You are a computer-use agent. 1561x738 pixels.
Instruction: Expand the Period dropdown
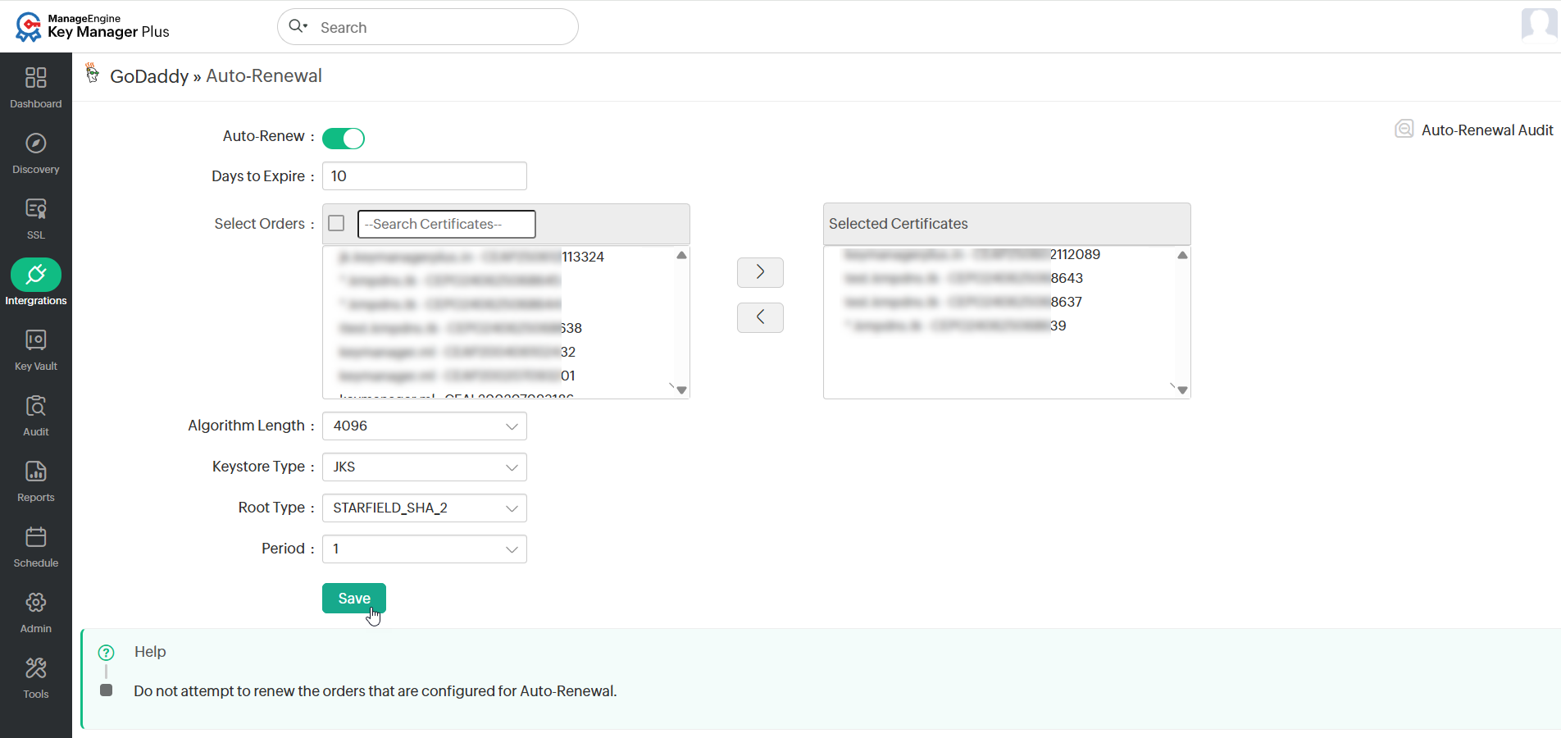(425, 549)
